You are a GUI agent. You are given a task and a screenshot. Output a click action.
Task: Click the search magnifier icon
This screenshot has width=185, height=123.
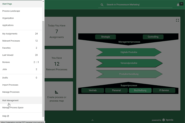[102, 5]
